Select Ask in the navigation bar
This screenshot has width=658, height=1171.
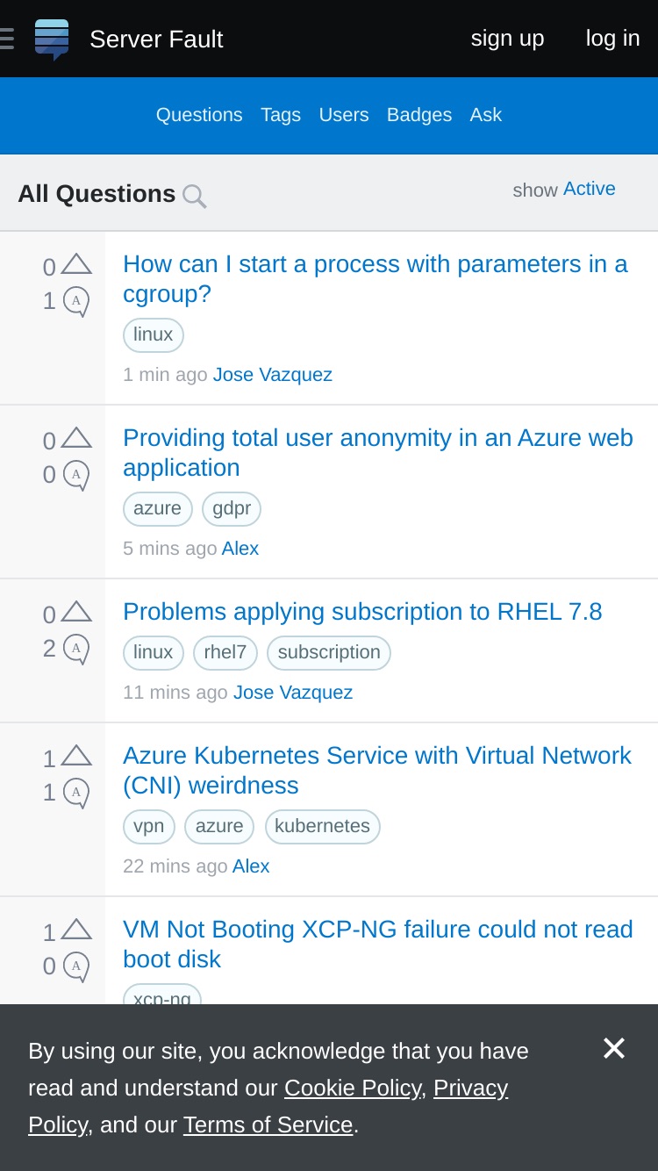coord(486,115)
